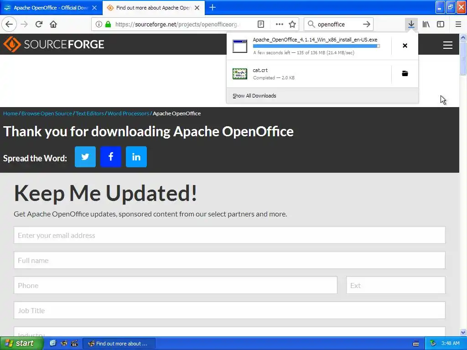Image resolution: width=467 pixels, height=350 pixels.
Task: Click the green padlock security icon
Action: coord(108,24)
